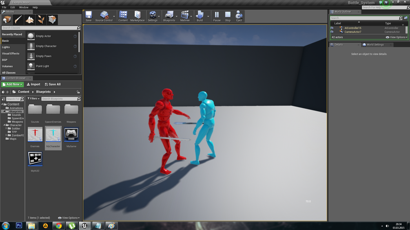Collapse the Content tree folder
Viewport: 410px width, 230px height.
(x=2, y=104)
